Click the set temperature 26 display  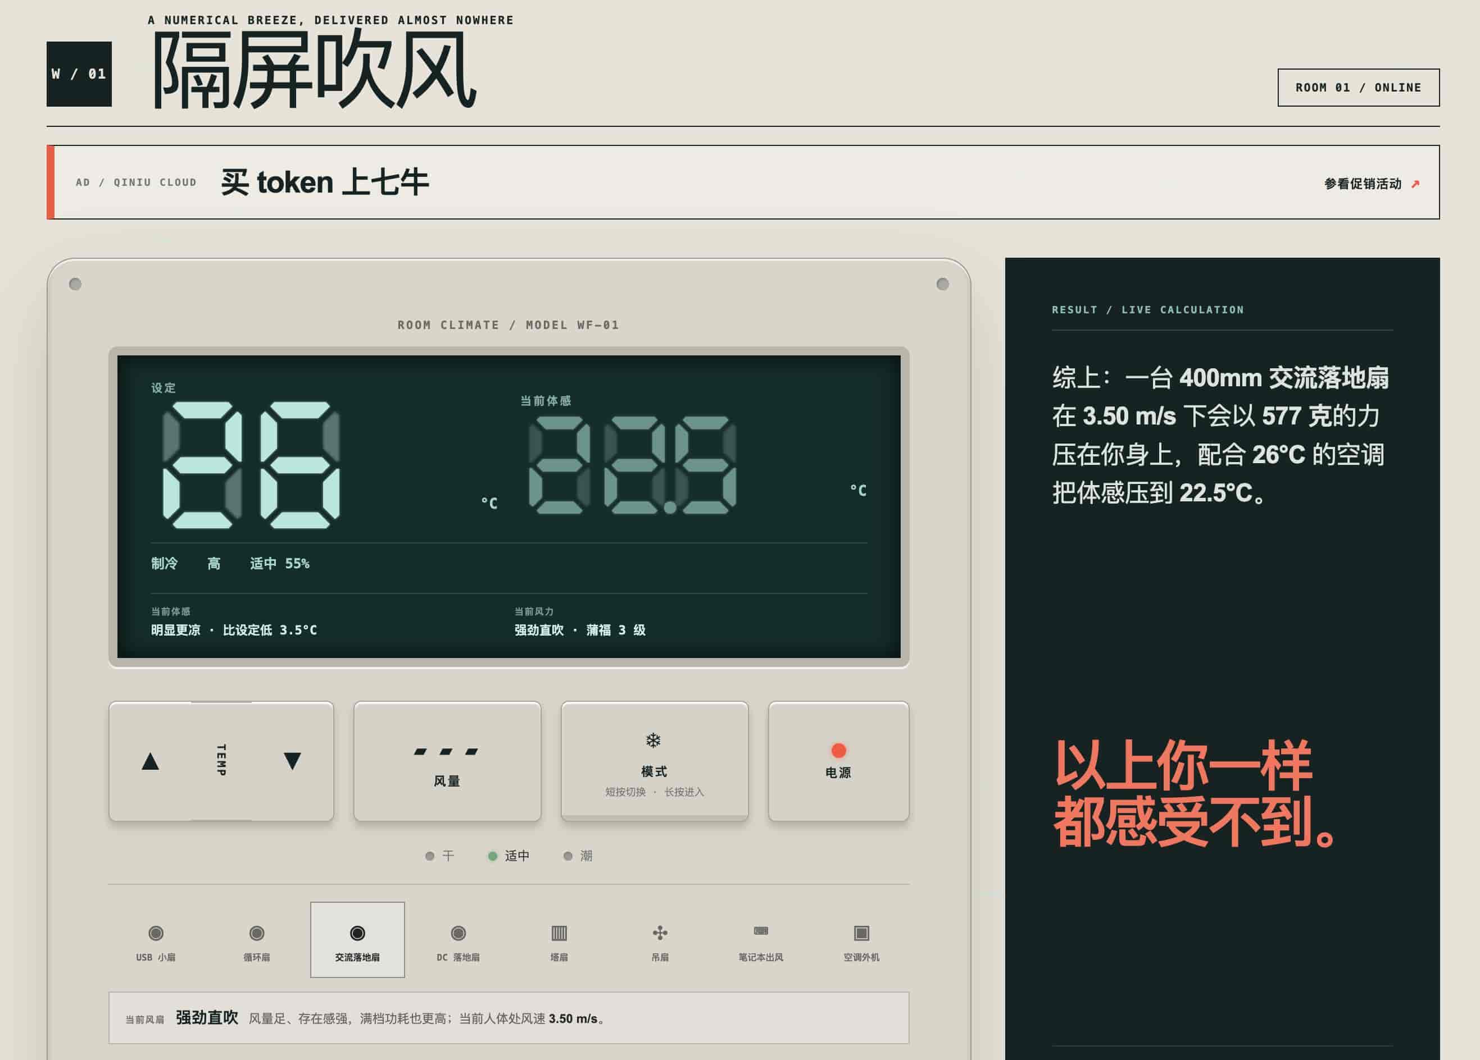[251, 465]
